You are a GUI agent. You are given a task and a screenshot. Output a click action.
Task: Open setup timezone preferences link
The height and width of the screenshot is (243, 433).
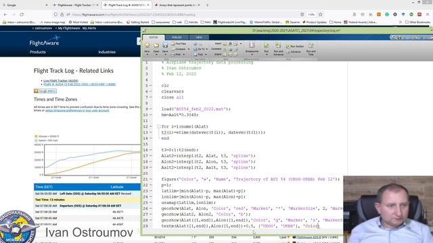pyautogui.click(x=77, y=111)
